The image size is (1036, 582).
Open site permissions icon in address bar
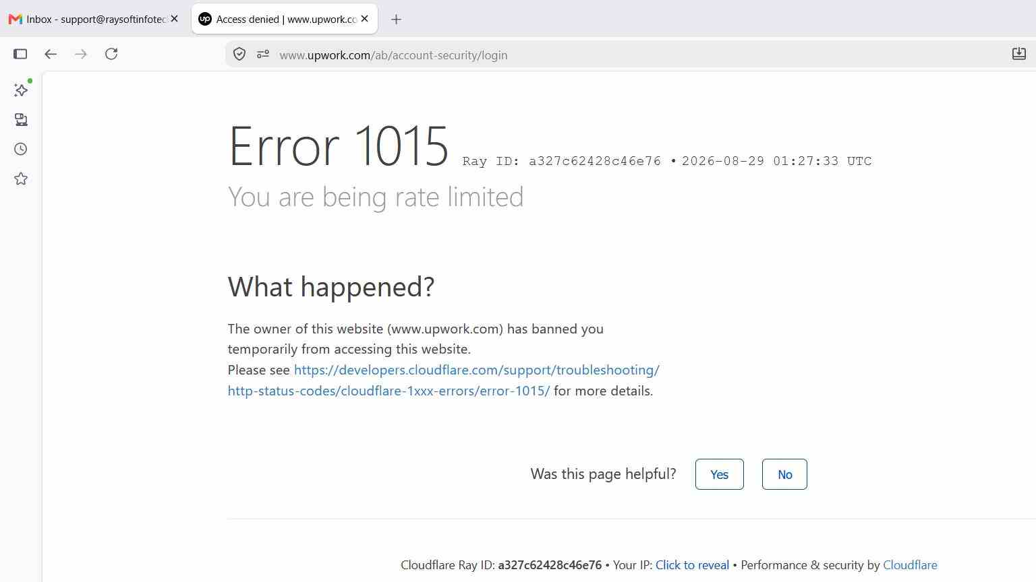pos(263,55)
